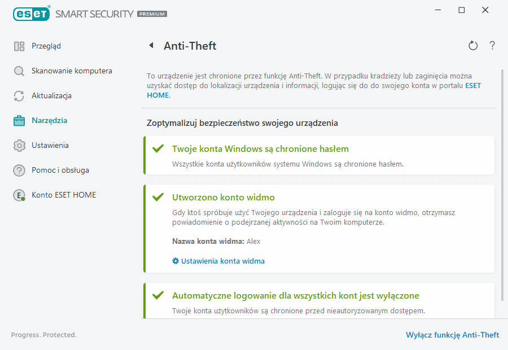Click the E badge icon for Konto ESET HOME
The height and width of the screenshot is (350, 508).
click(x=18, y=195)
